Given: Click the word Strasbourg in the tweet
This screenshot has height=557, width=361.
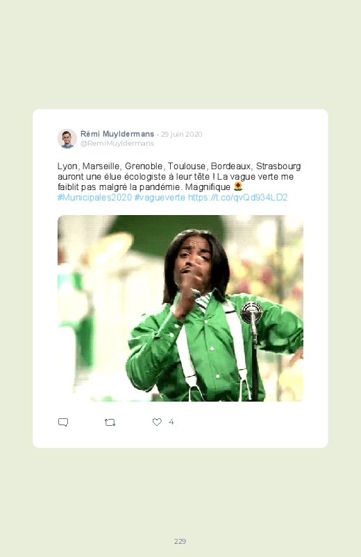Looking at the screenshot, I should pos(278,166).
